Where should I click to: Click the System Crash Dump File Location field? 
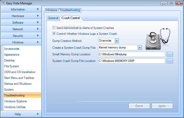[x=132, y=61]
